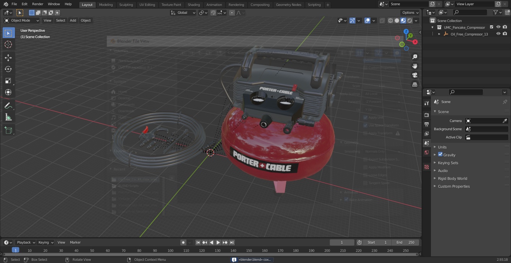Click the Select Box tool in the toolbar
511x263 pixels.
pos(8,33)
